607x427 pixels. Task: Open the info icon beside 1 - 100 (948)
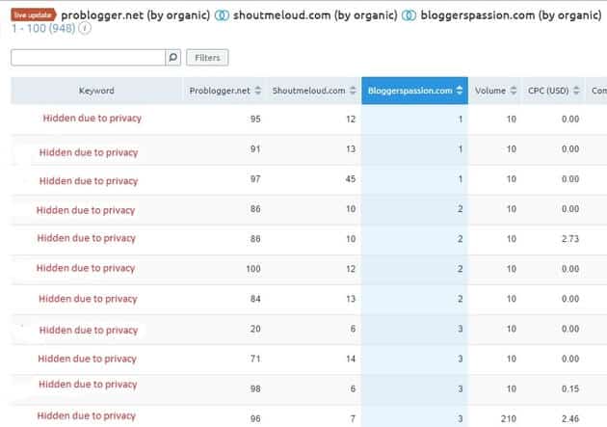pyautogui.click(x=85, y=28)
